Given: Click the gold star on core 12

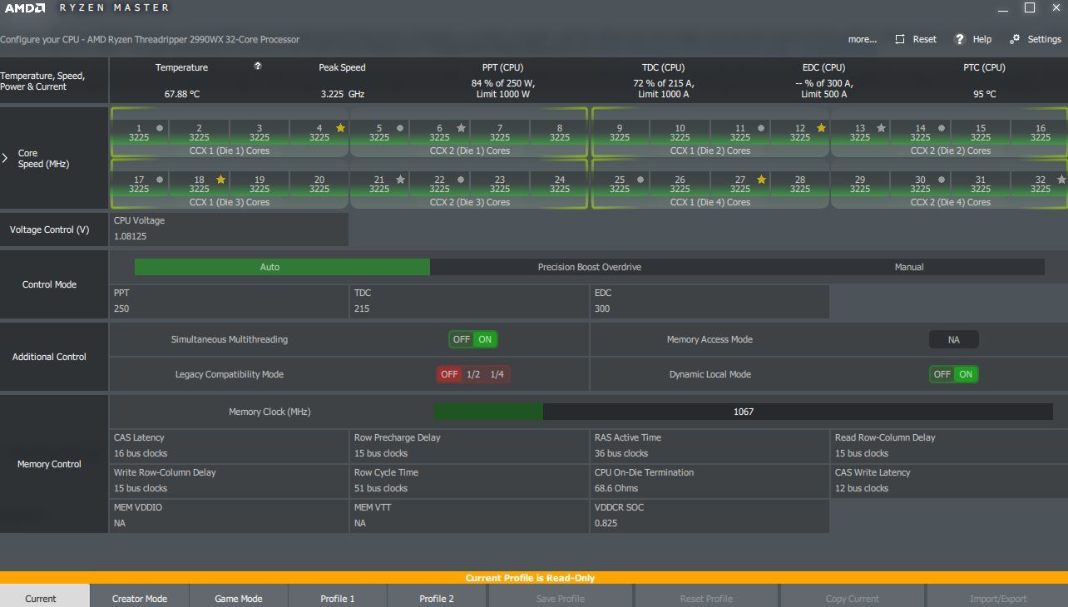Looking at the screenshot, I should tap(821, 128).
